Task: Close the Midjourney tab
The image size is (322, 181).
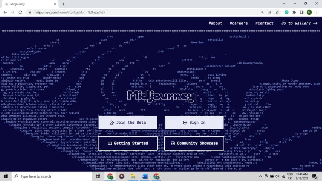Action: [x=55, y=4]
